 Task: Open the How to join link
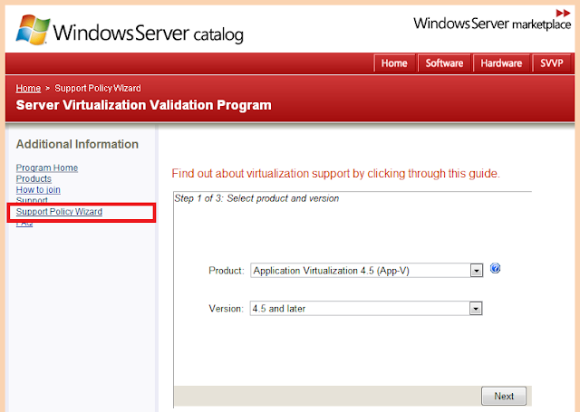click(38, 189)
